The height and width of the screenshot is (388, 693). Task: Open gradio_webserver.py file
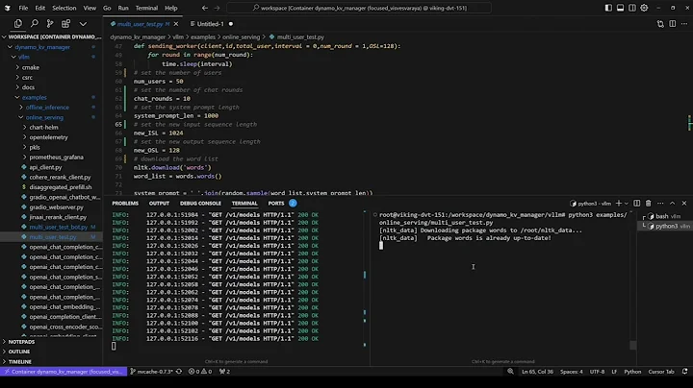click(x=56, y=207)
